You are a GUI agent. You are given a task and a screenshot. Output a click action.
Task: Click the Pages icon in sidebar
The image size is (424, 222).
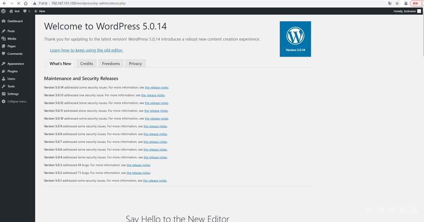3,46
